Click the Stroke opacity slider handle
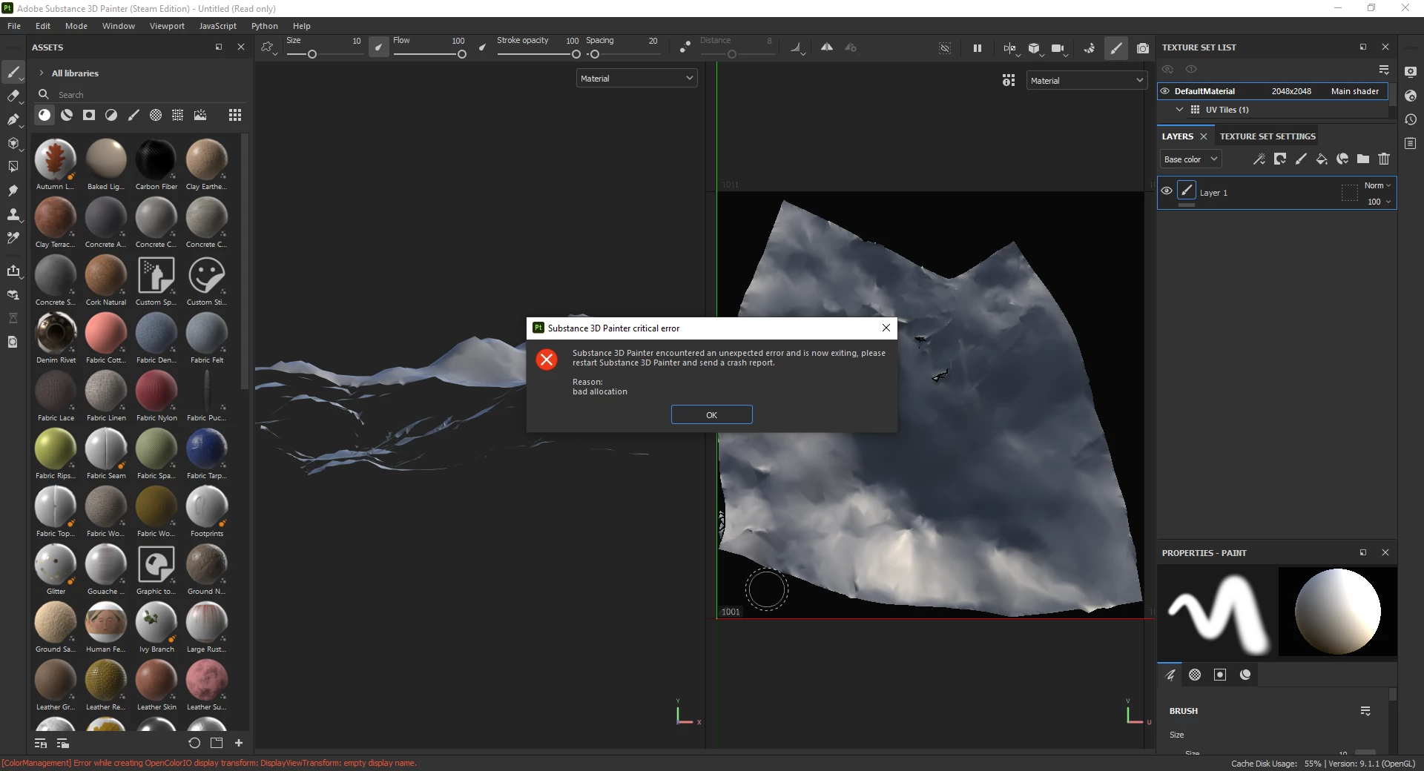This screenshot has width=1424, height=771. click(x=576, y=54)
